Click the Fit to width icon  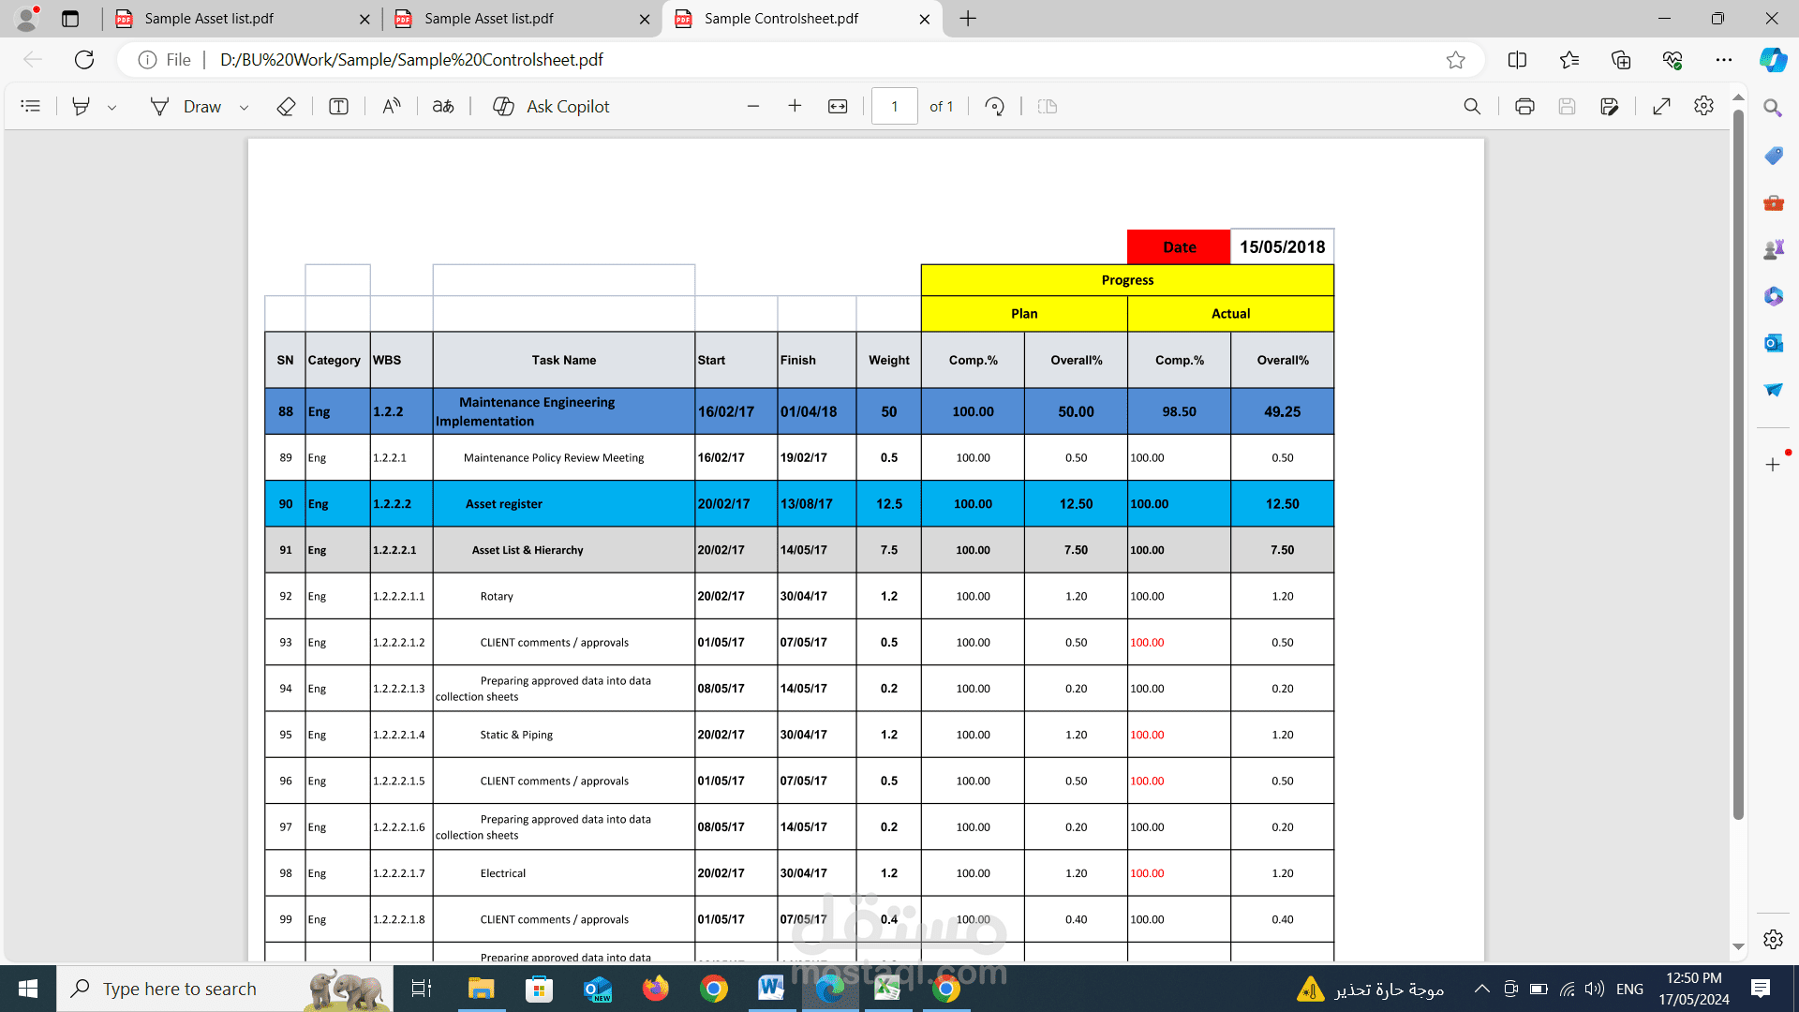click(x=838, y=107)
